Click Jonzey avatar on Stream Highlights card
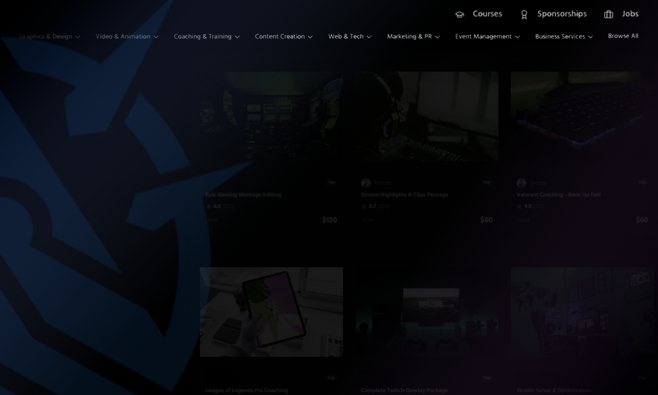Image resolution: width=658 pixels, height=395 pixels. (x=365, y=183)
